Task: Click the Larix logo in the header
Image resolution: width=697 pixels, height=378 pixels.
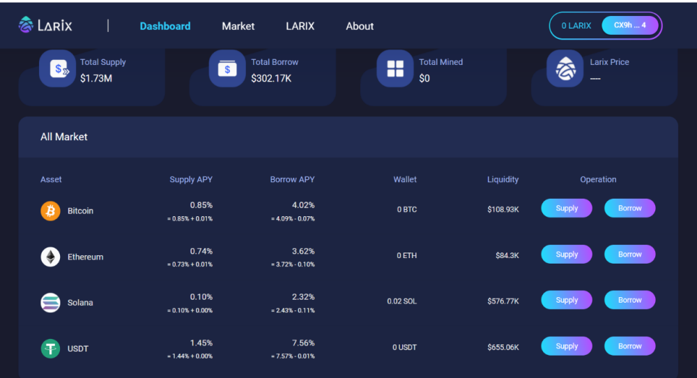Action: (x=45, y=25)
